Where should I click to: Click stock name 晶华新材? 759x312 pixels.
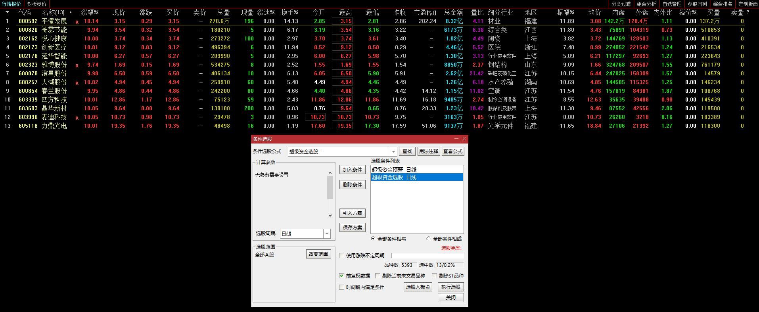point(54,108)
